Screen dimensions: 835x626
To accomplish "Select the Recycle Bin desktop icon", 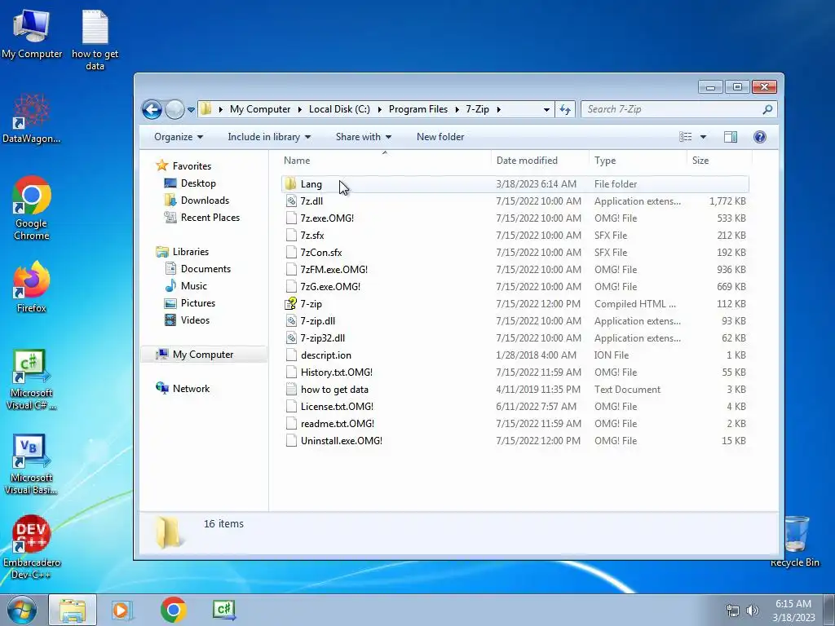I will 795,542.
